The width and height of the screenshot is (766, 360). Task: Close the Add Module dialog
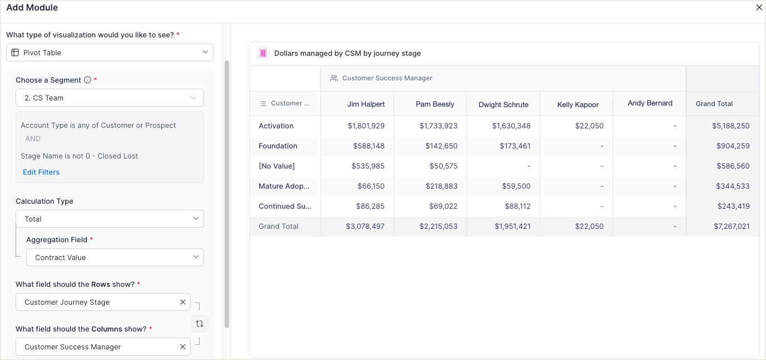click(x=758, y=8)
